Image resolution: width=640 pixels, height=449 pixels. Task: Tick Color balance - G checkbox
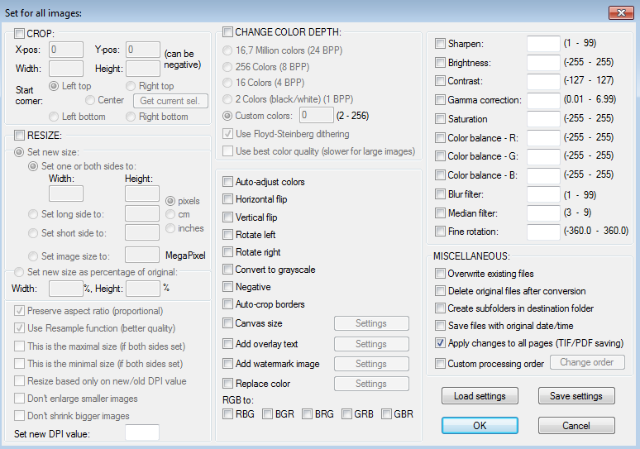click(x=440, y=156)
